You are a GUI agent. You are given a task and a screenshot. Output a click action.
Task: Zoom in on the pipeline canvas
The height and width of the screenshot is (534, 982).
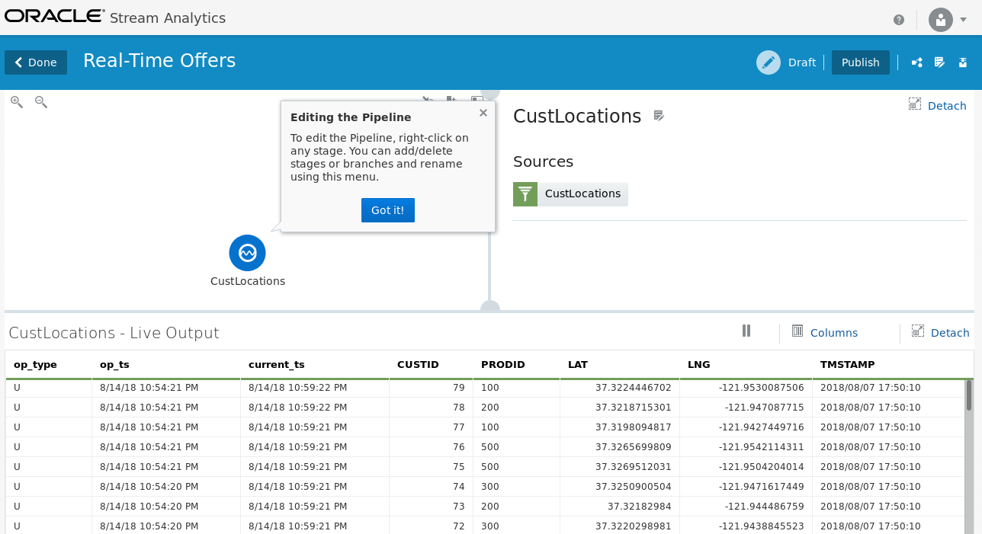tap(16, 102)
